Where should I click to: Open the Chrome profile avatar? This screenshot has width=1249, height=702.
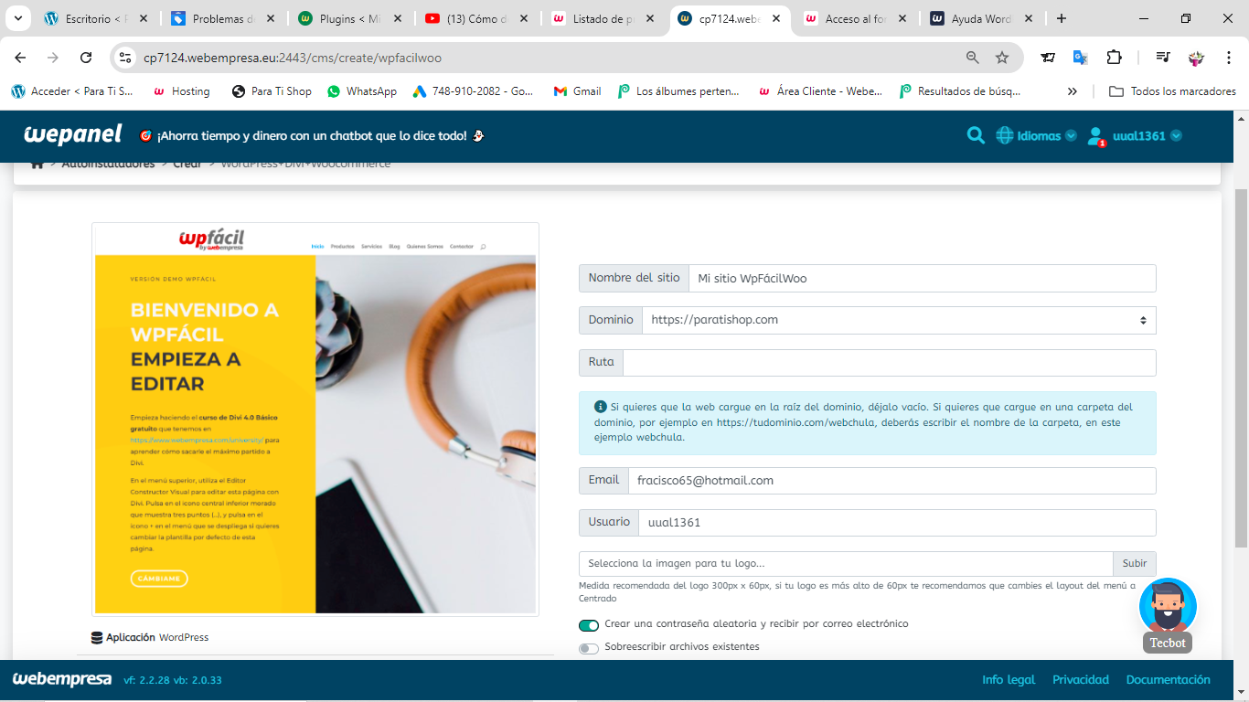coord(1196,58)
